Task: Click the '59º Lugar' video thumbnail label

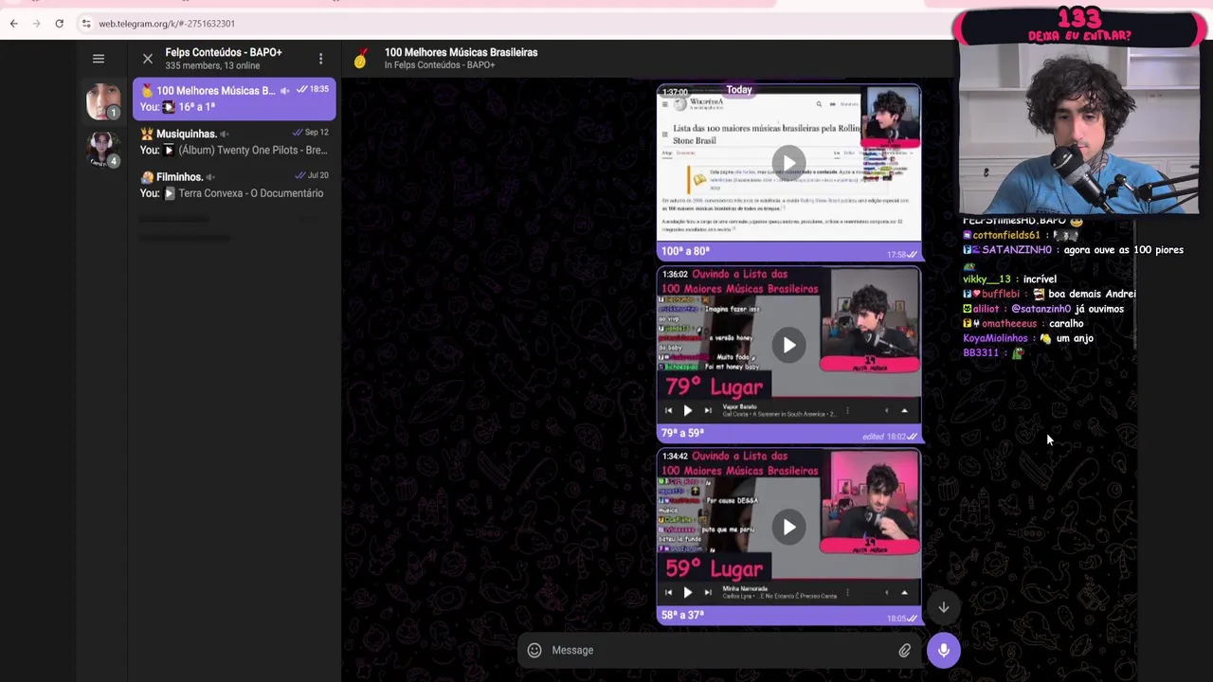Action: point(714,568)
